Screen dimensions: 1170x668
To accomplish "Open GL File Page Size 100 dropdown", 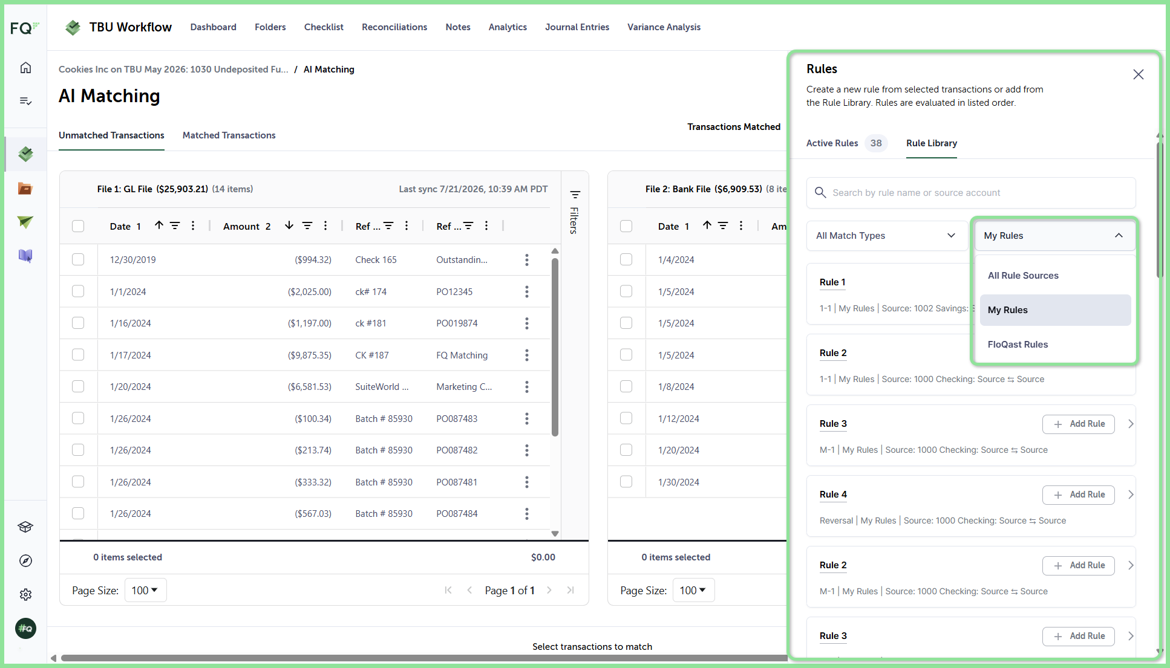I will click(x=145, y=591).
